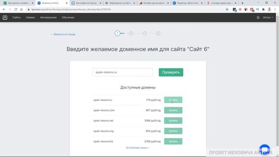279x157 pixels.
Task: Switch to 'солодар мария' tab
Action: [221, 3]
